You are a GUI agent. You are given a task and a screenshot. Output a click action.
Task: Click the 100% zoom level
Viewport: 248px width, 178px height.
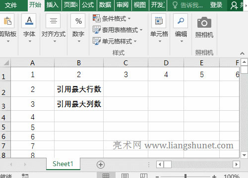click(x=232, y=177)
